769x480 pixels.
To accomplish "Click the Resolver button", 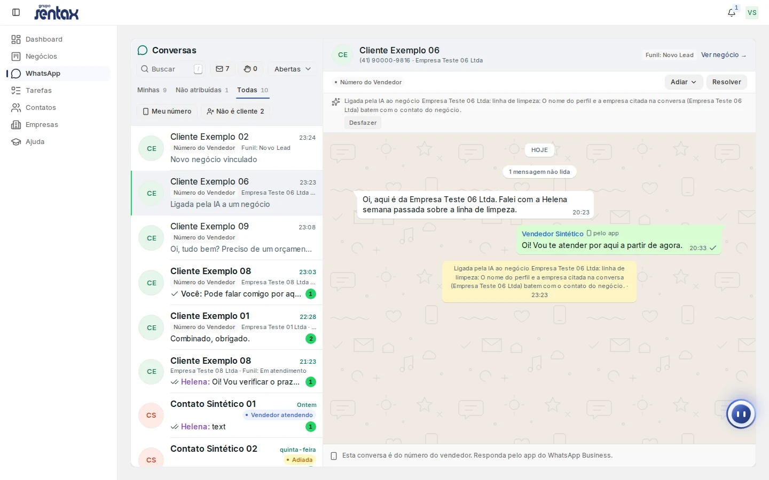I will [x=726, y=82].
